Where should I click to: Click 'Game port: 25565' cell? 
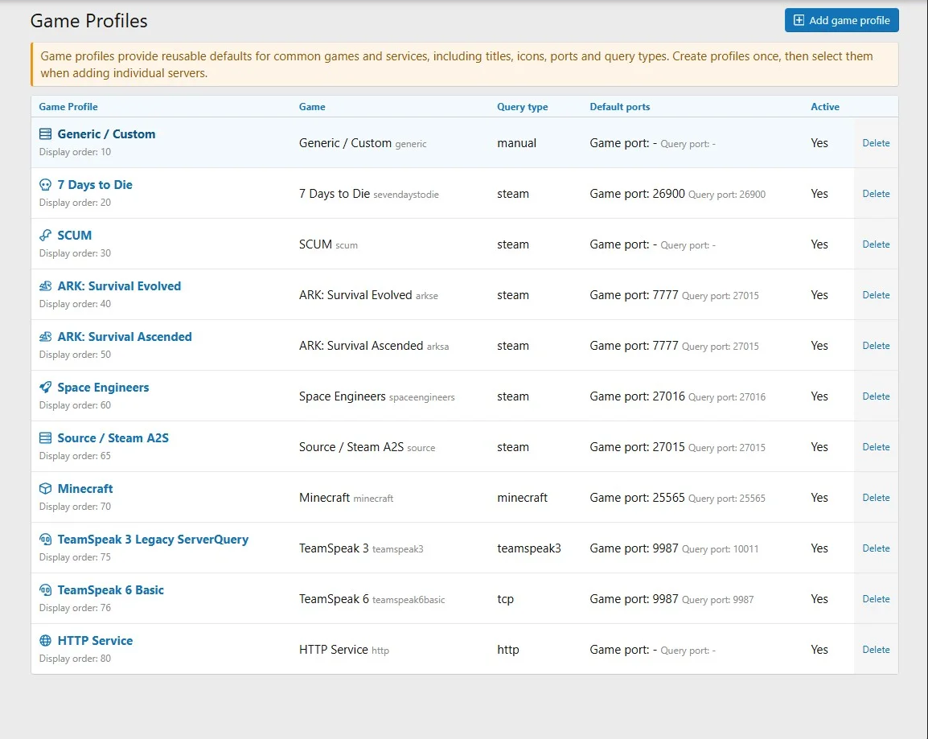(637, 498)
